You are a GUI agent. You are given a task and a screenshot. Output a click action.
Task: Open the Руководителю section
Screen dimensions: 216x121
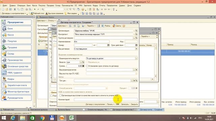coord(17,98)
